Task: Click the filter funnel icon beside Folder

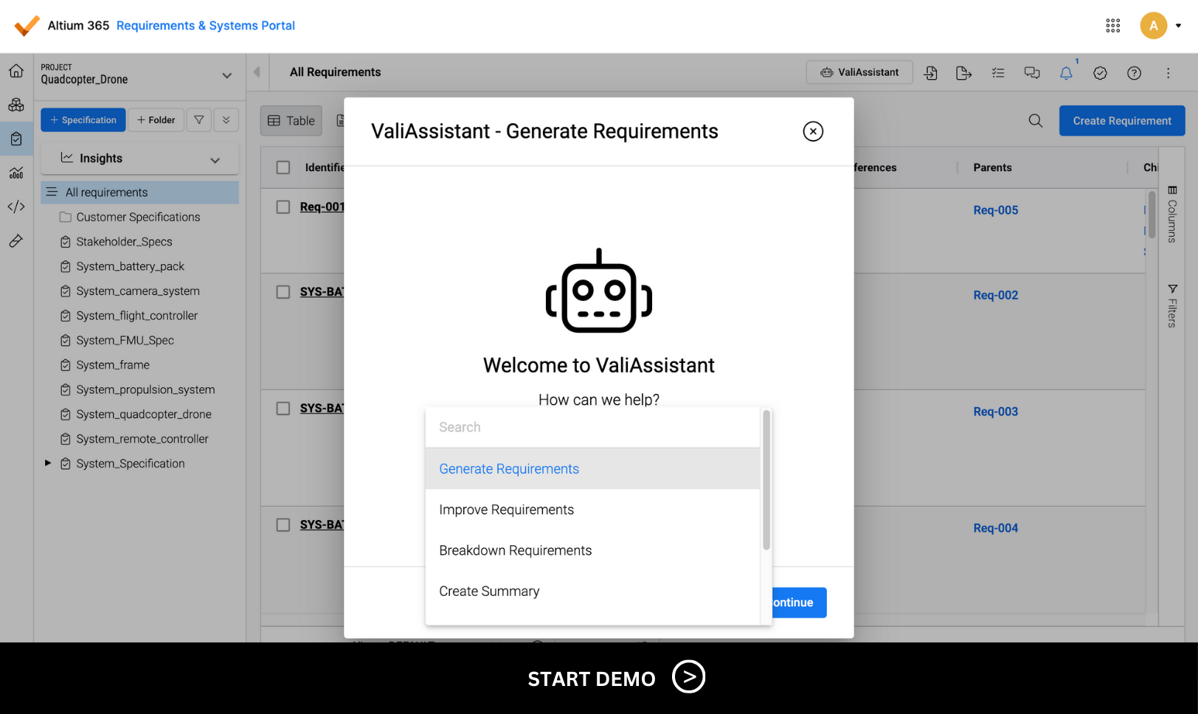Action: 199,120
